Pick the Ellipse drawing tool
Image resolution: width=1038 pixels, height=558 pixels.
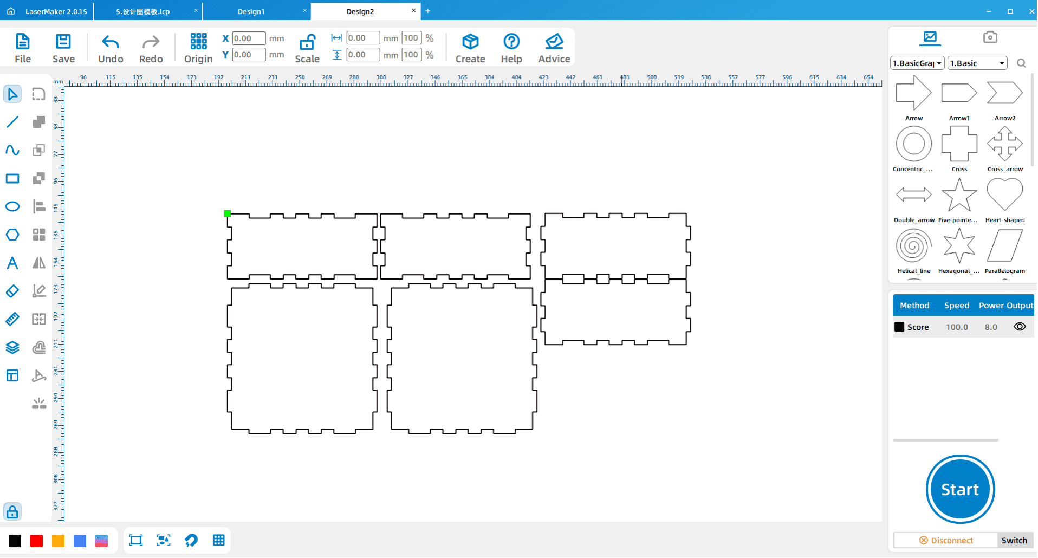coord(12,206)
